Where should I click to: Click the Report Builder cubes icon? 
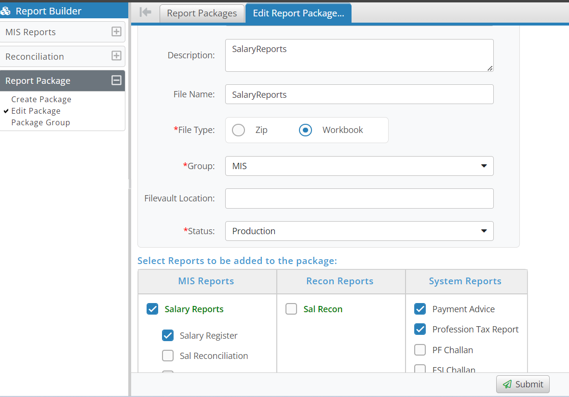tap(6, 11)
